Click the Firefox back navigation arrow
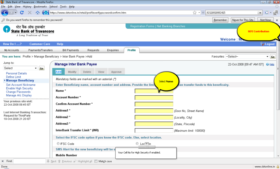Screen dimensions: 280x169 (x=5, y=13)
